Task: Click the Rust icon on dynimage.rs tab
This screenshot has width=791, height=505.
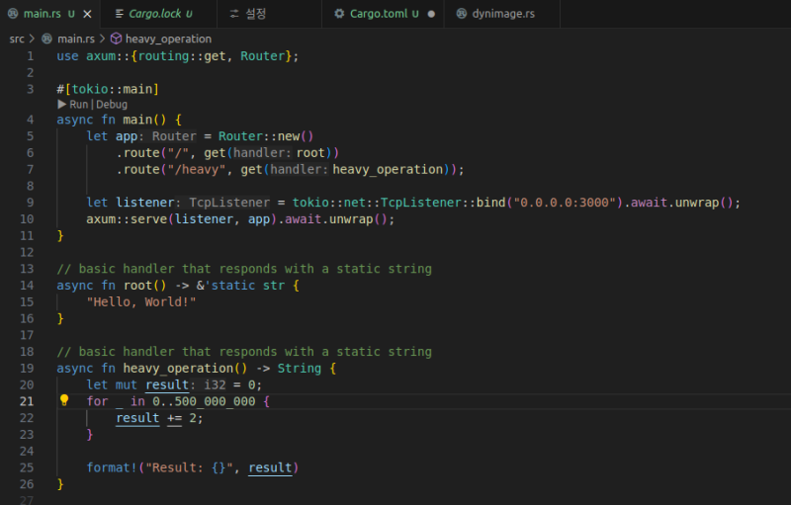Action: (x=462, y=14)
